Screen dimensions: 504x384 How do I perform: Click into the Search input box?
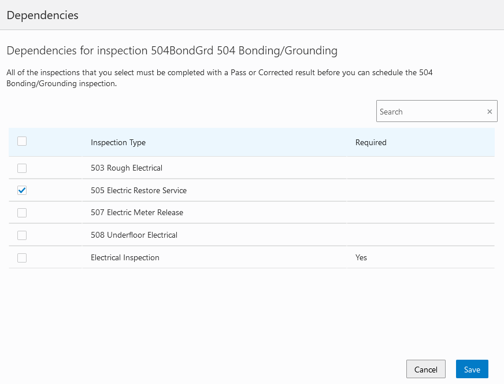click(431, 112)
